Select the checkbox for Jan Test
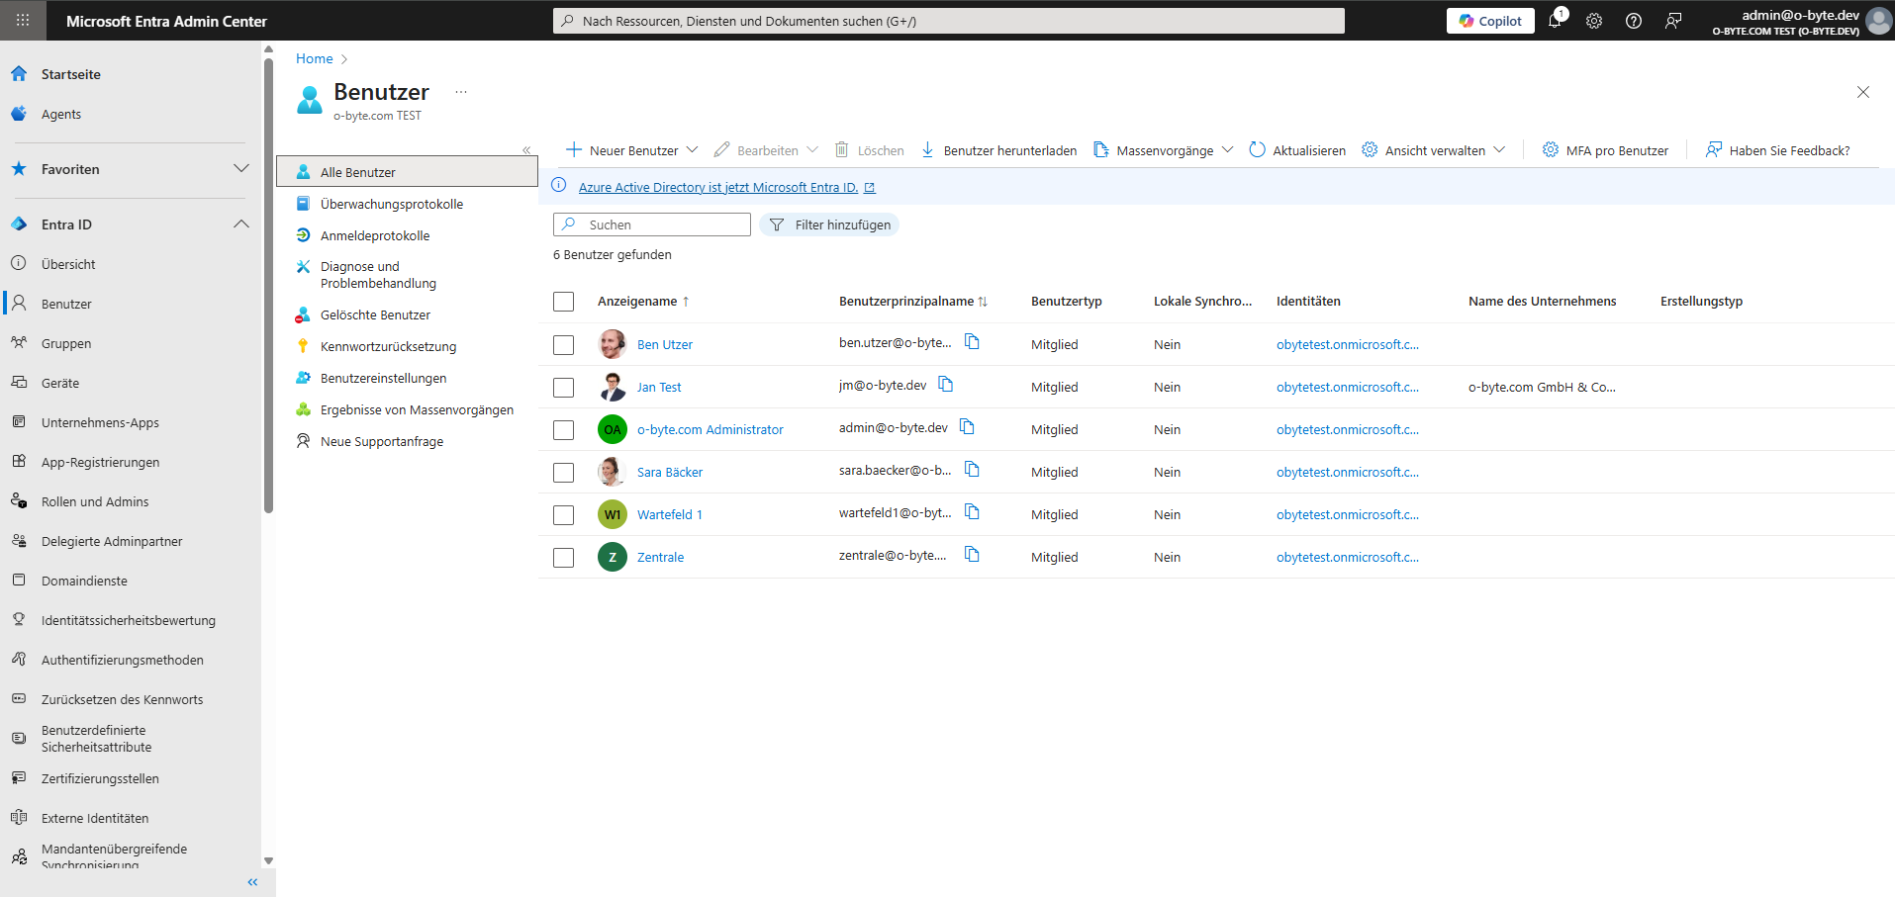The height and width of the screenshot is (897, 1895). click(564, 388)
